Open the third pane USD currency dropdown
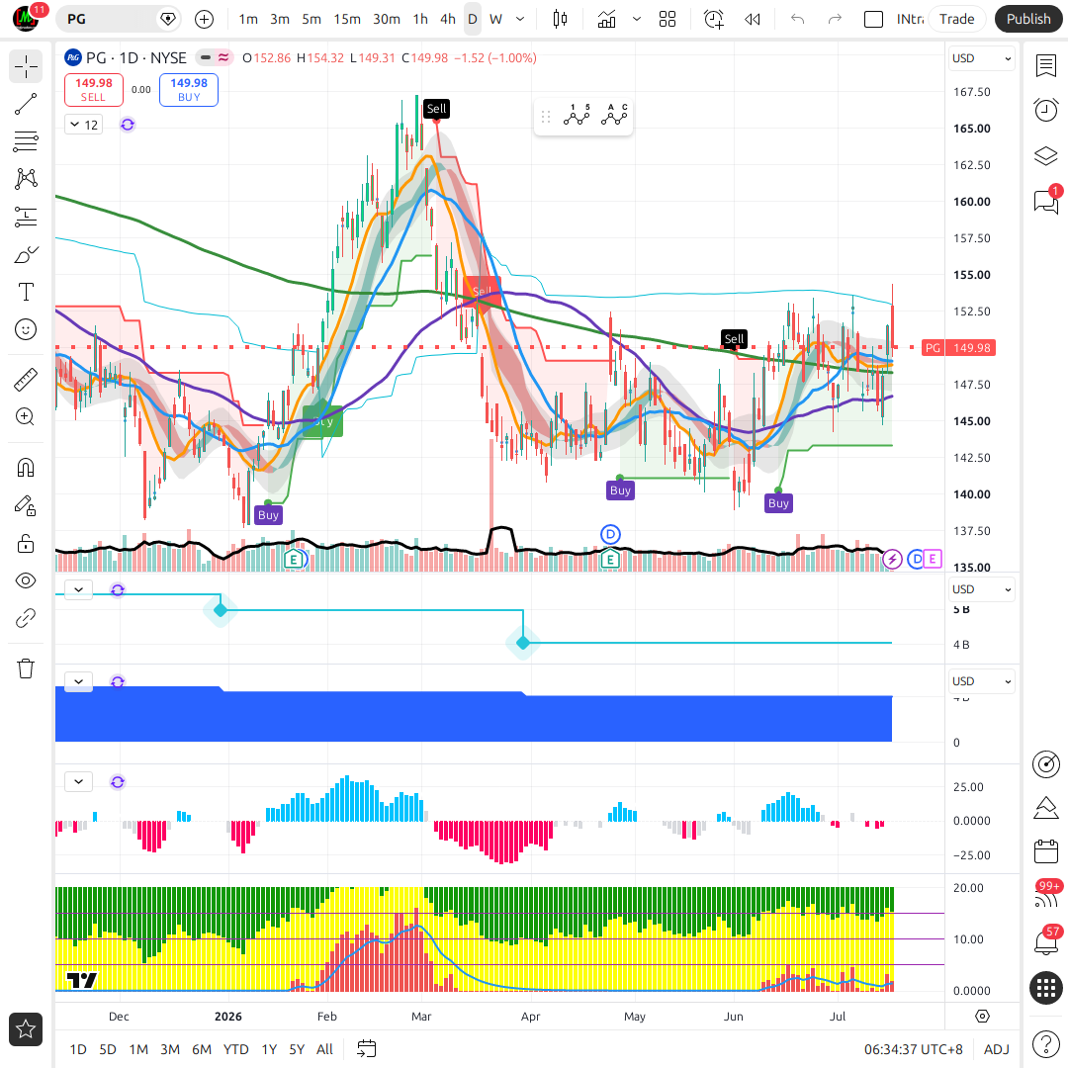 pos(981,681)
